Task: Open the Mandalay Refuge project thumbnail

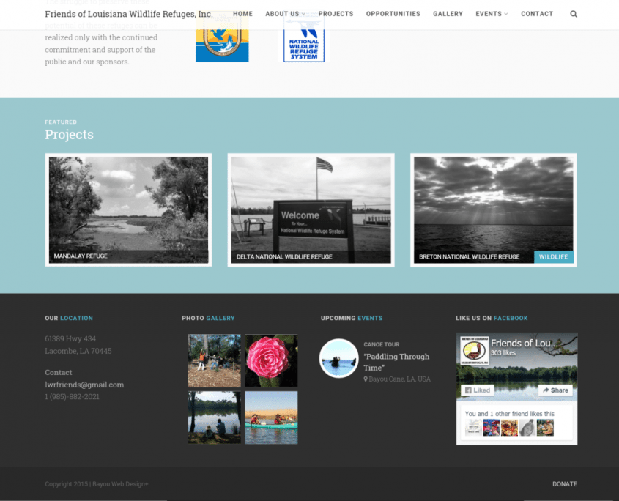Action: tap(128, 210)
